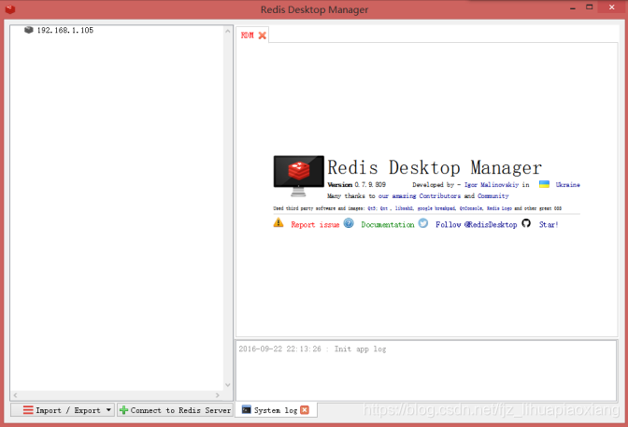The image size is (628, 427).
Task: Click the Star! link
Action: coord(549,225)
